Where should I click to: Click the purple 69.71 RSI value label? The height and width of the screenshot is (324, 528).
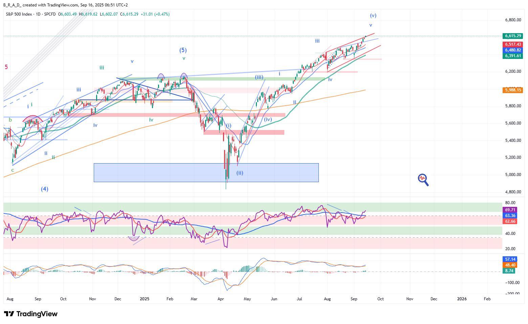pos(510,210)
